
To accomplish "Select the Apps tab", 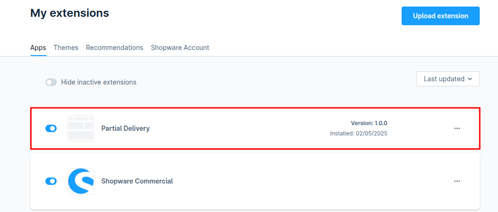I will [x=38, y=48].
